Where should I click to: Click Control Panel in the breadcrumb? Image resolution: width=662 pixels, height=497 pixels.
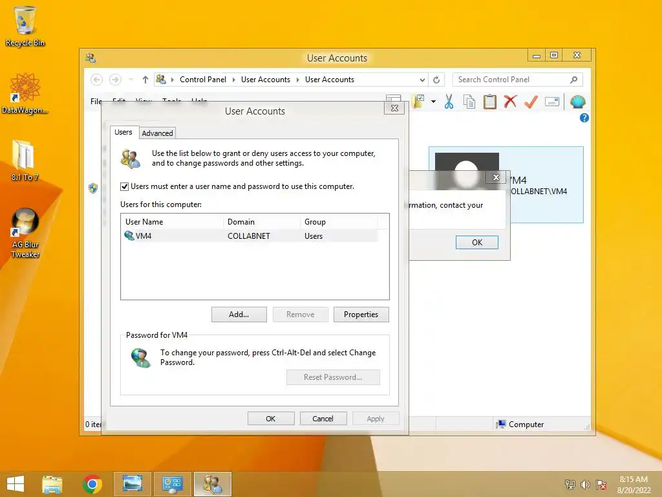pyautogui.click(x=202, y=80)
